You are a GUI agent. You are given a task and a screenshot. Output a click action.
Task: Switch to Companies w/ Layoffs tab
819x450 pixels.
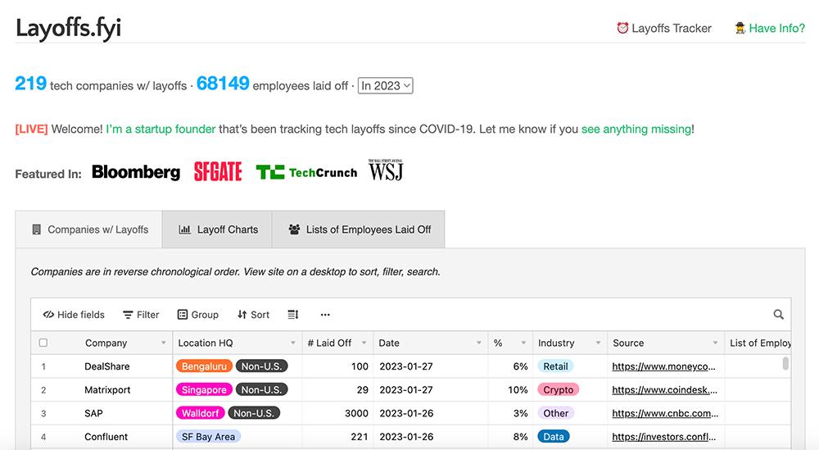[89, 230]
